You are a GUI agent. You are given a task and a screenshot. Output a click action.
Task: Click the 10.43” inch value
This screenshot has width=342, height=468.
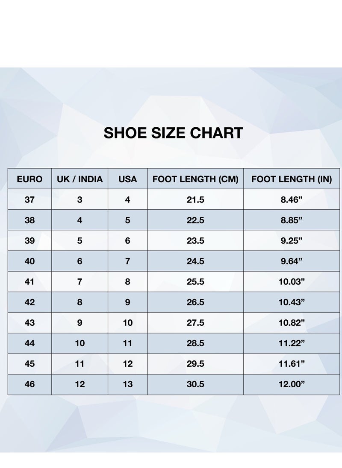[292, 302]
